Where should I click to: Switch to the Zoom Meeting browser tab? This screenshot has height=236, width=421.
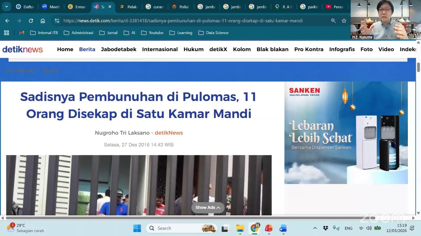click(x=51, y=7)
